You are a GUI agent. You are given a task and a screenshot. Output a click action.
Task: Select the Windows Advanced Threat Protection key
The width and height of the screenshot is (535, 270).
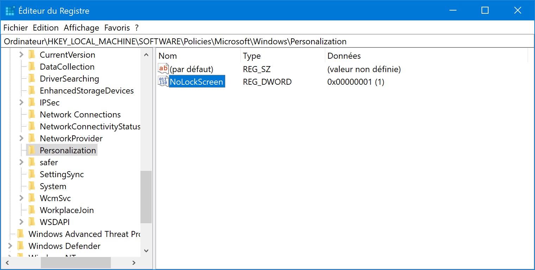[x=84, y=234]
